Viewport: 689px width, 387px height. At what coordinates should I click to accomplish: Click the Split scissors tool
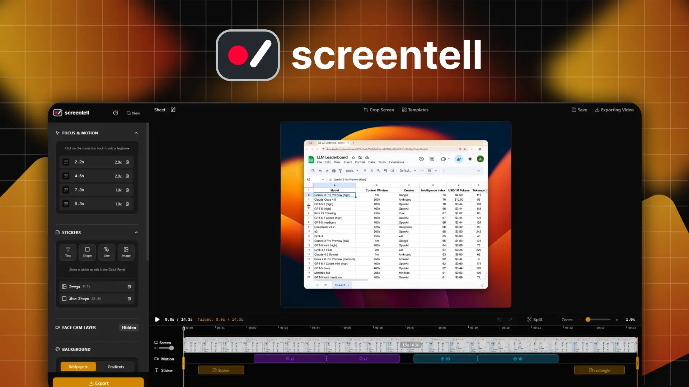[535, 319]
